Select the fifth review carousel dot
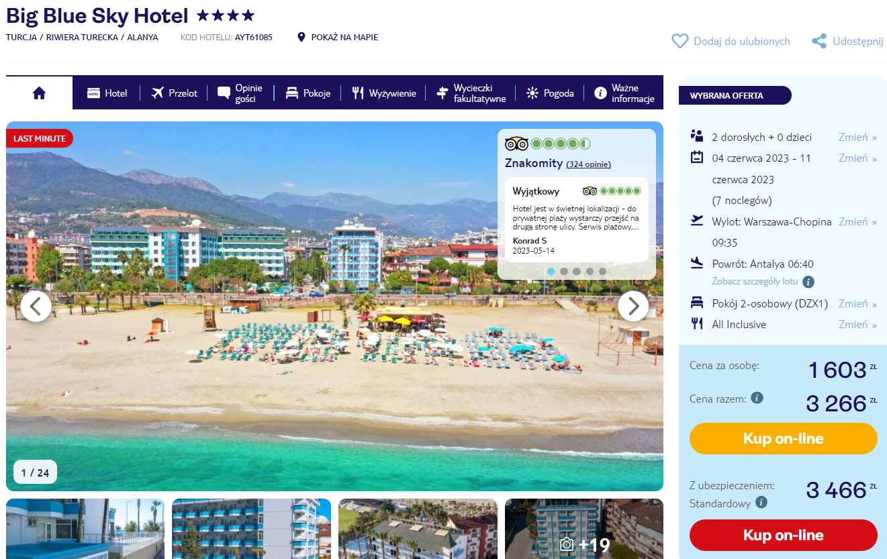Viewport: 887px width, 559px height. pyautogui.click(x=602, y=272)
